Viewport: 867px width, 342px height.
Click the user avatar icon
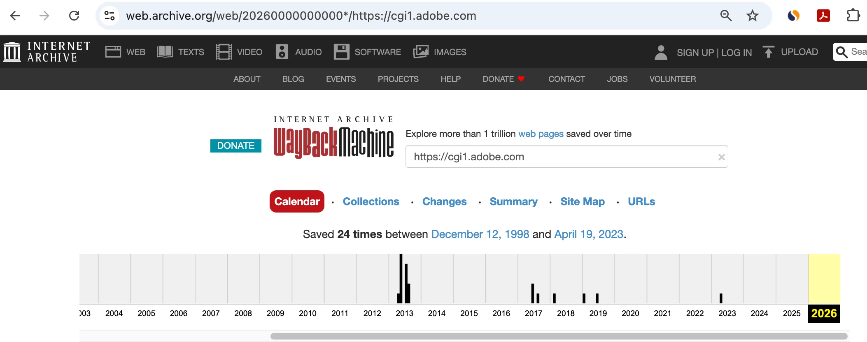[x=661, y=52]
